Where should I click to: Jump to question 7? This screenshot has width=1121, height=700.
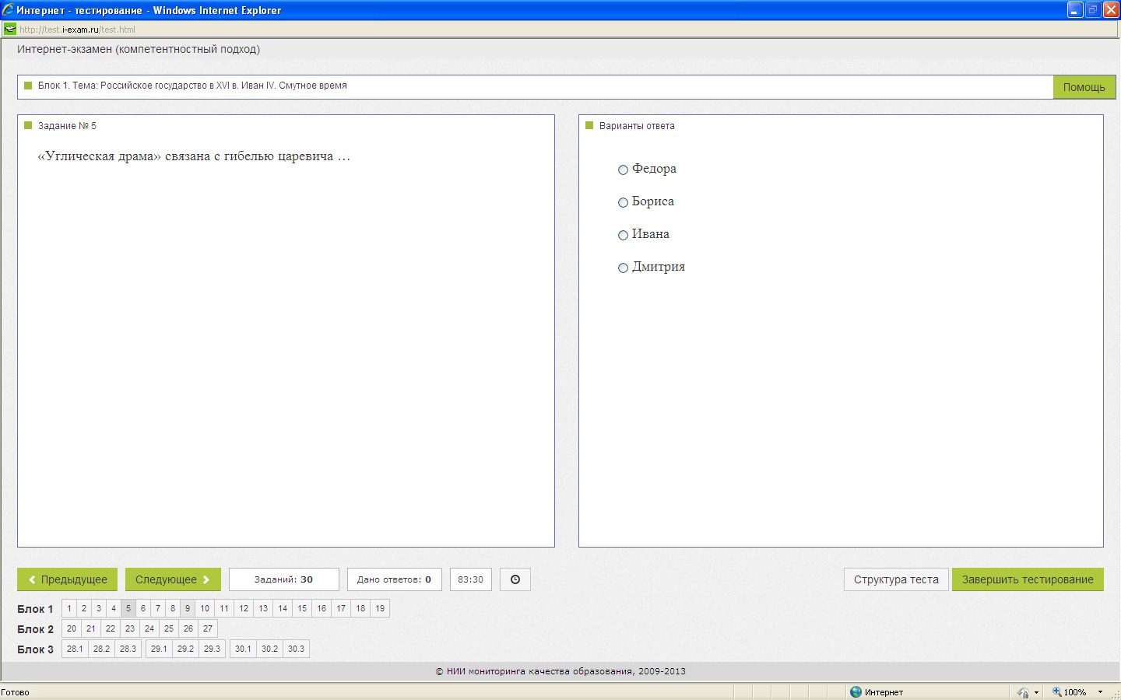[x=158, y=608]
